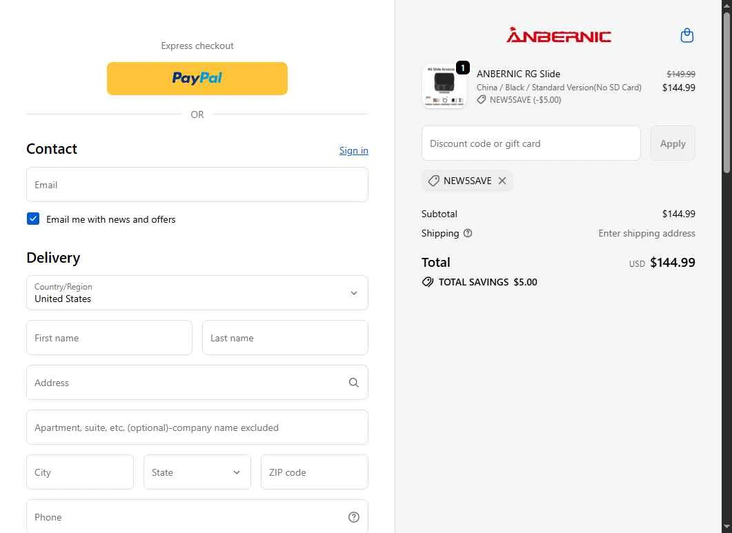The image size is (732, 533).
Task: Click the China / Black / Standard Version text
Action: [x=559, y=88]
